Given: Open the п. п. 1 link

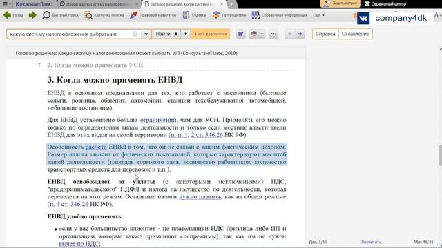Looking at the screenshot, I should click(179, 135).
